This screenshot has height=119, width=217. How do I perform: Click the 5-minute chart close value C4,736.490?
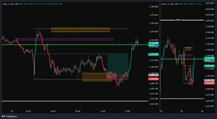click(x=58, y=4)
